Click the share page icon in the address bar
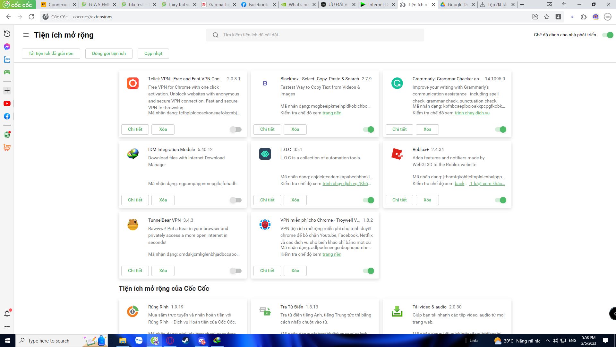This screenshot has height=347, width=616. [x=535, y=17]
